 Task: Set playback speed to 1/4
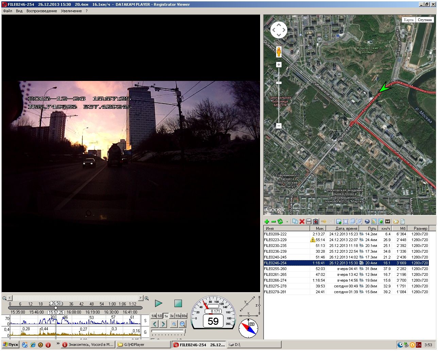[154, 316]
